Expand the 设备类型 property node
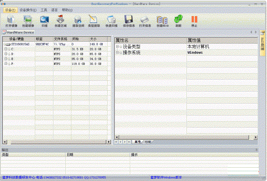267x181 pixels. click(x=118, y=46)
